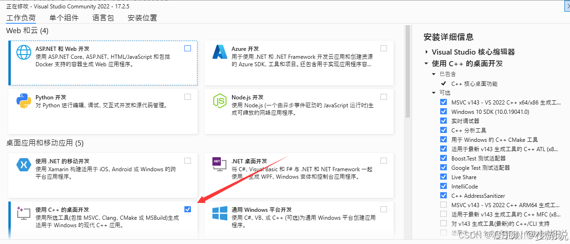Viewport: 570px width, 244px height.
Task: Switch to the 单个组件 tab
Action: [x=63, y=18]
